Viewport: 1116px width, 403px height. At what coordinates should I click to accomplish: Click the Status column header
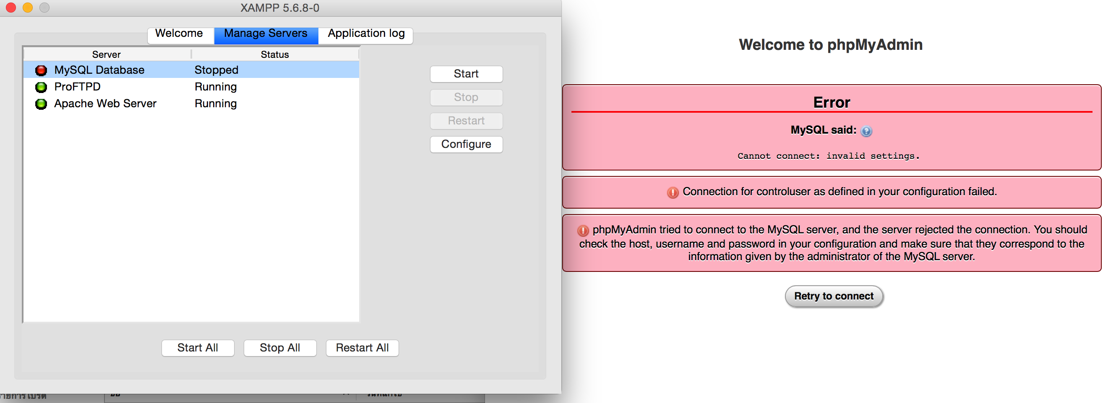pos(275,54)
